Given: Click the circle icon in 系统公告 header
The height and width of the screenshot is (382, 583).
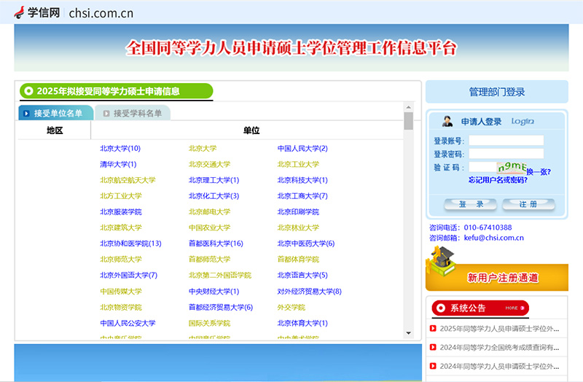Looking at the screenshot, I should pyautogui.click(x=442, y=308).
